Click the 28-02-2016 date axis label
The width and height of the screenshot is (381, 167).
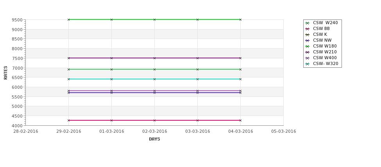(x=26, y=131)
